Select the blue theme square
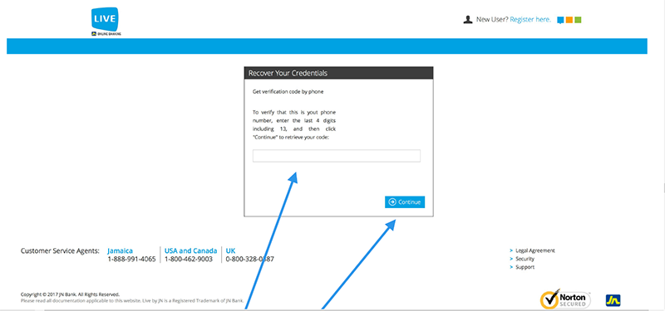Viewport: 665px width, 311px height. [x=560, y=20]
